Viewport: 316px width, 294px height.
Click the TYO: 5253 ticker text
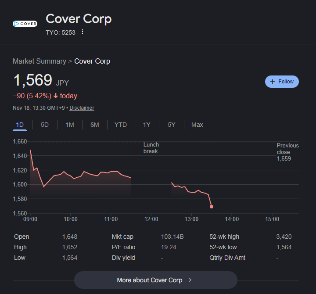click(61, 32)
